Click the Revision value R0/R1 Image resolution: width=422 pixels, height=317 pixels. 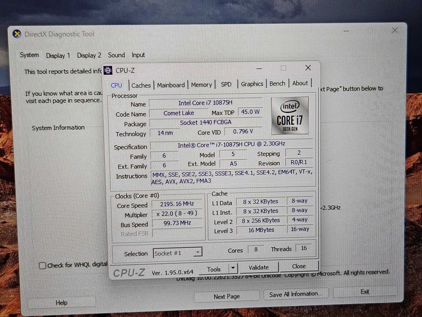299,162
